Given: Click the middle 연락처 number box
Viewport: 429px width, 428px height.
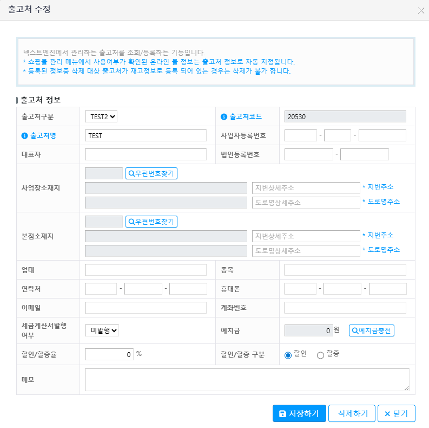Looking at the screenshot, I should tap(143, 289).
